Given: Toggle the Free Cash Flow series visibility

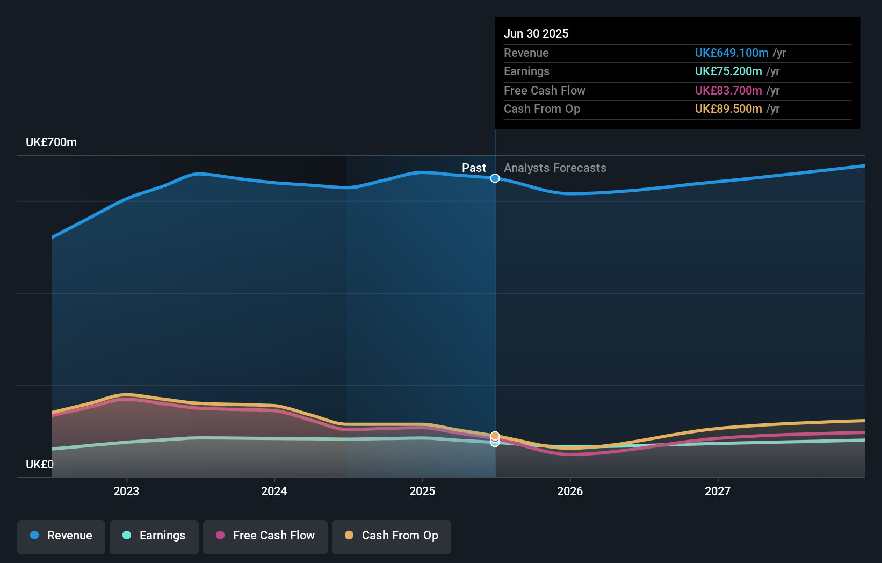Looking at the screenshot, I should 265,536.
